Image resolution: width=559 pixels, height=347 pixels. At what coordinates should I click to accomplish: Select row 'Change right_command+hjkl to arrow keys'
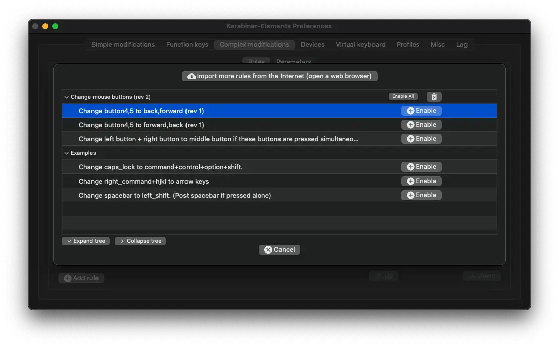click(x=279, y=181)
